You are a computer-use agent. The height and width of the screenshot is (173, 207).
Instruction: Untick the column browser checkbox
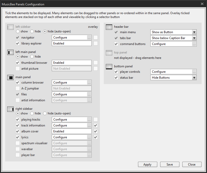tap(18, 83)
